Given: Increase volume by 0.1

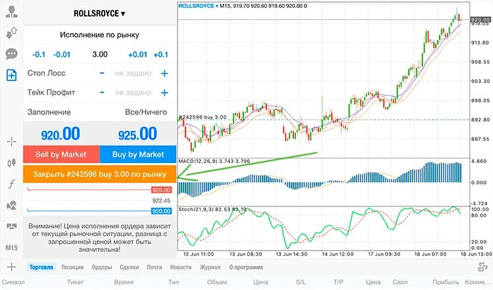Looking at the screenshot, I should click(160, 55).
